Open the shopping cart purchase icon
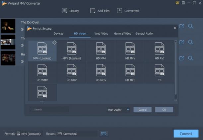 click(177, 3)
